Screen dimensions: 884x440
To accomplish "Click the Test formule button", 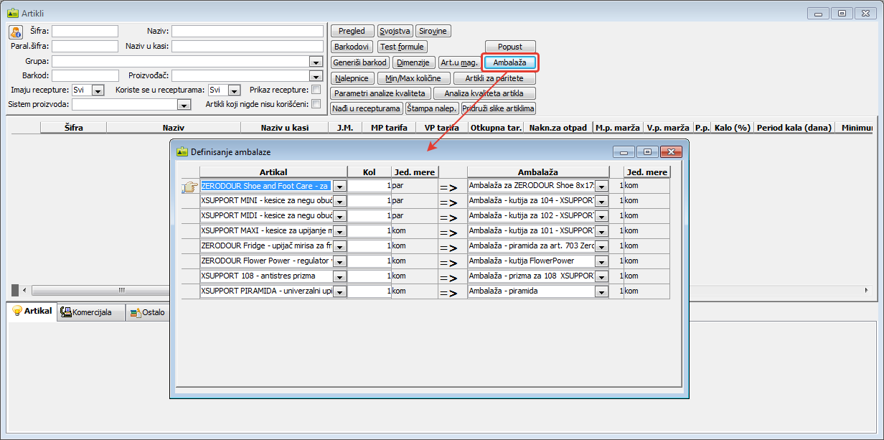I will [x=403, y=47].
